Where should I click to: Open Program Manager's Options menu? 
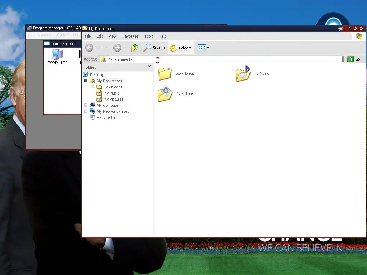[44, 35]
